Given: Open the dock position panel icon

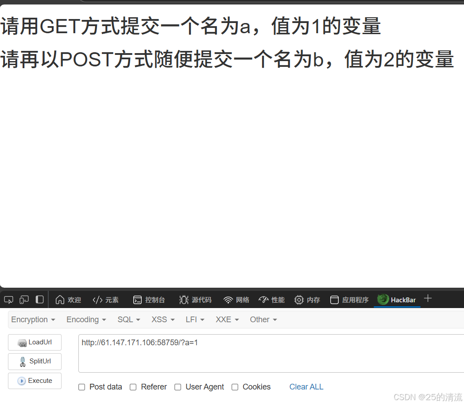Looking at the screenshot, I should 39,300.
